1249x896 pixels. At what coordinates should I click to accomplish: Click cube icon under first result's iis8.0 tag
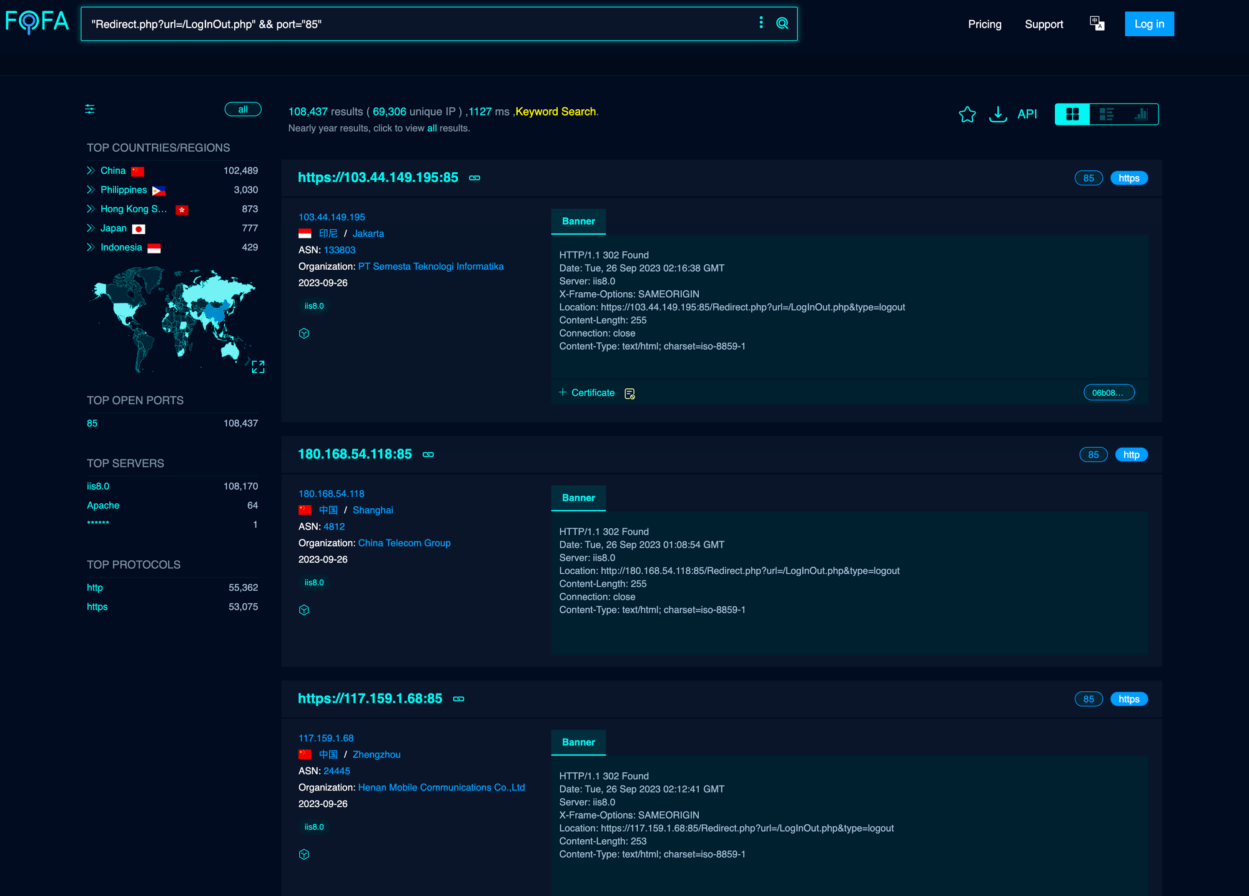click(x=304, y=333)
